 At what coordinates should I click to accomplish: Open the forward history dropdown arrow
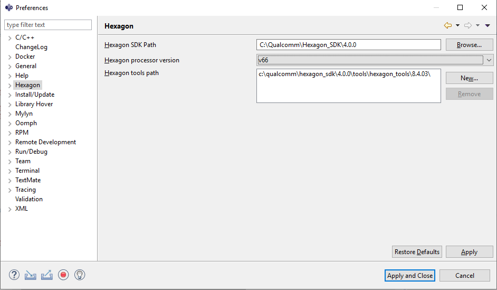(x=477, y=25)
